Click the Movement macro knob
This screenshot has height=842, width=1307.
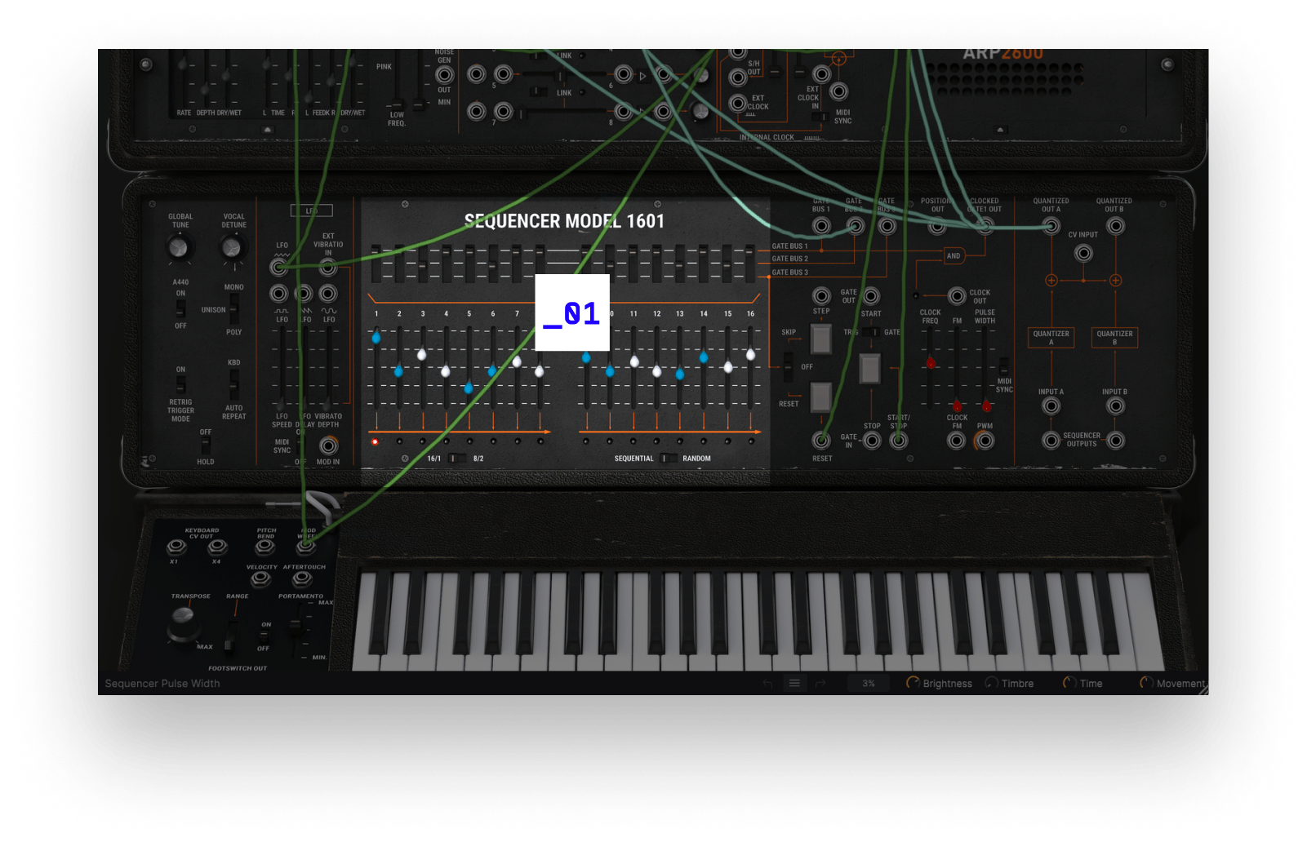[x=1146, y=683]
